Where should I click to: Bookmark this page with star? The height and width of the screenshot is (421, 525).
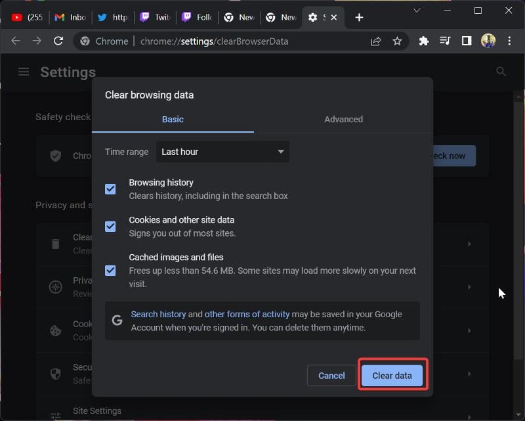point(397,41)
